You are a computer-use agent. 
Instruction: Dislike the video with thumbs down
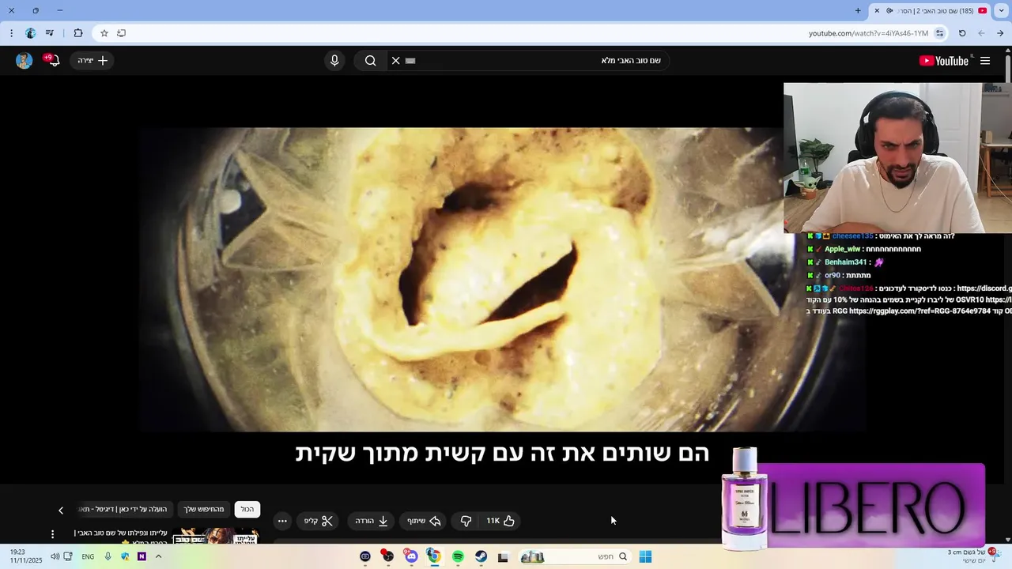(x=466, y=521)
